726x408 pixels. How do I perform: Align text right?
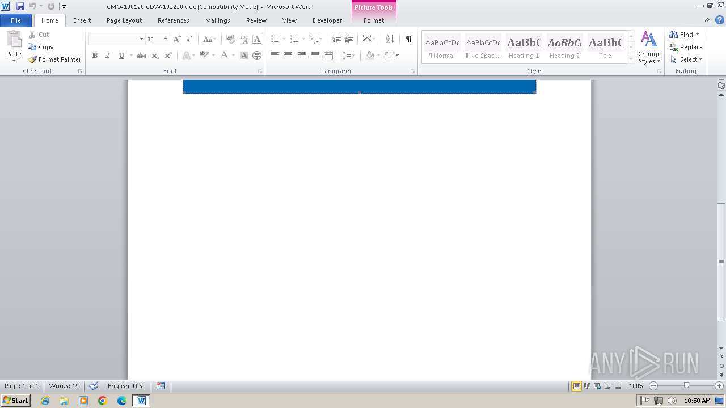click(x=302, y=56)
